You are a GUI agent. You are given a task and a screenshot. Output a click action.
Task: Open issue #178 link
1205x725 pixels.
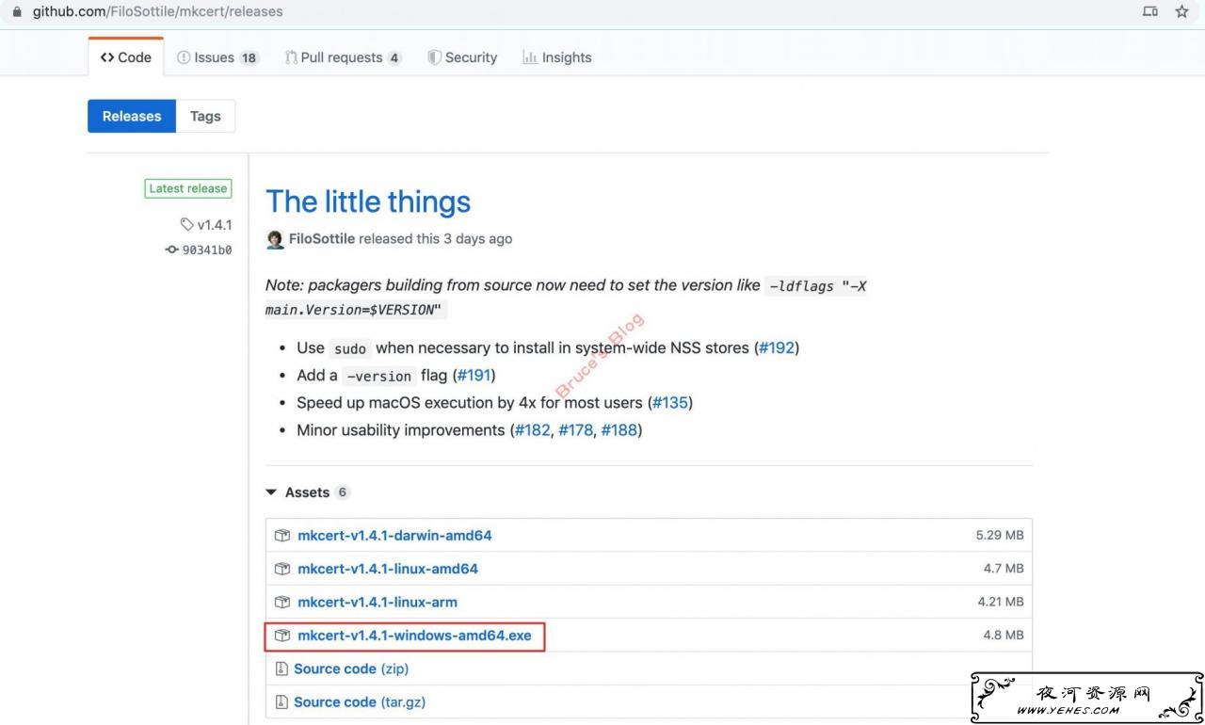point(575,429)
